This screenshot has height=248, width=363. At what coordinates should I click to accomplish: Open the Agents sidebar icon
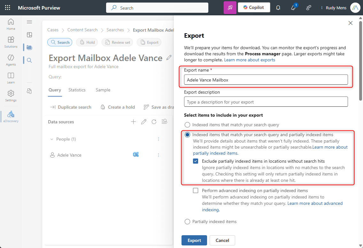[x=11, y=59]
